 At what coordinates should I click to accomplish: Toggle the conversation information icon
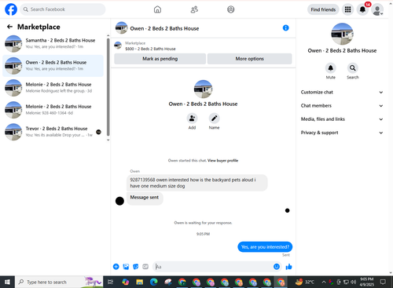tap(286, 28)
